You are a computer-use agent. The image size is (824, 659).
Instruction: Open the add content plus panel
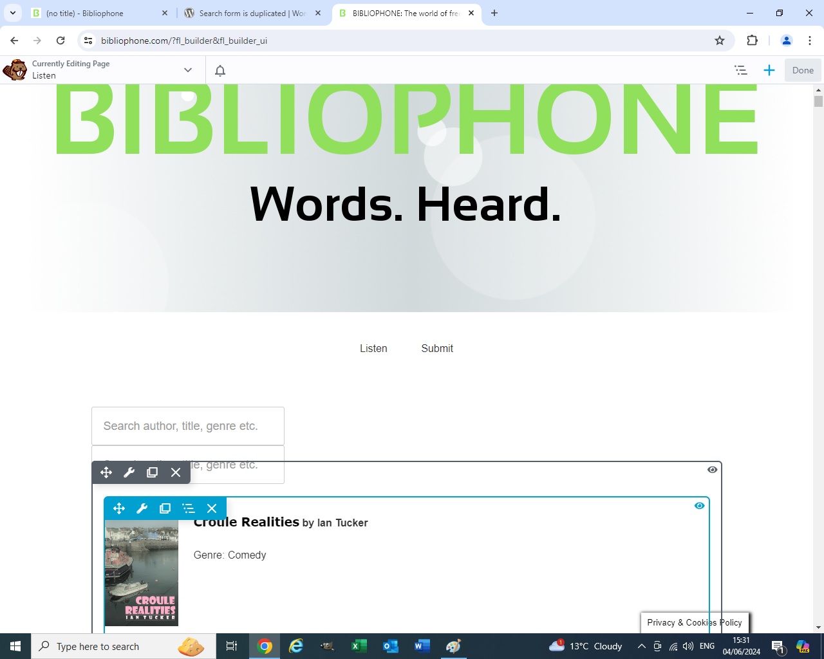(x=769, y=70)
